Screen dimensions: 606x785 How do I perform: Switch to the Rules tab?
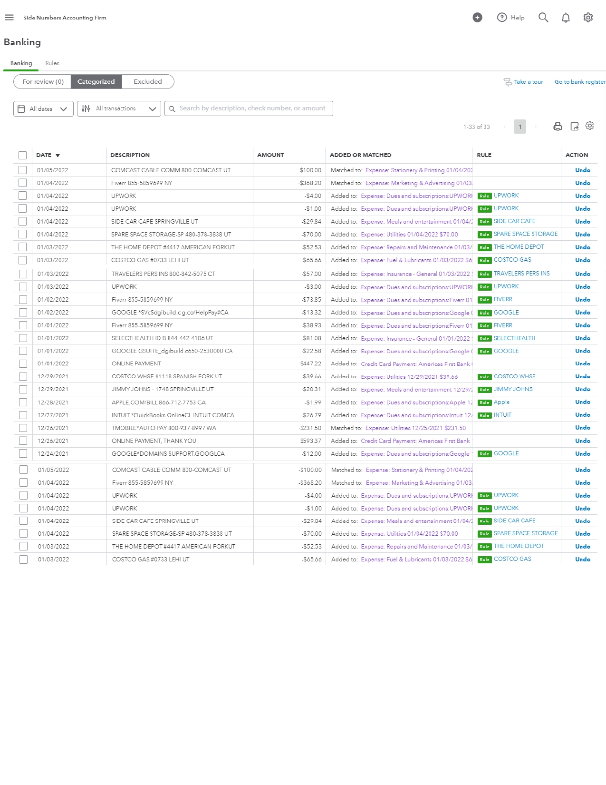(52, 63)
